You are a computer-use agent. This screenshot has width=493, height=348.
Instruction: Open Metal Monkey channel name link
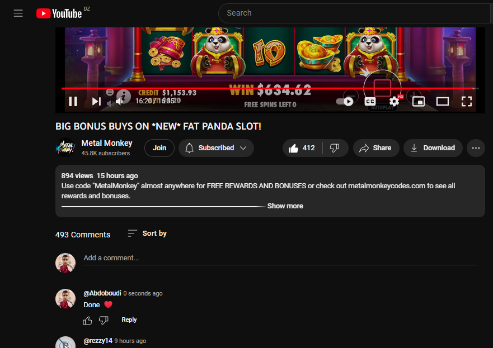point(106,143)
